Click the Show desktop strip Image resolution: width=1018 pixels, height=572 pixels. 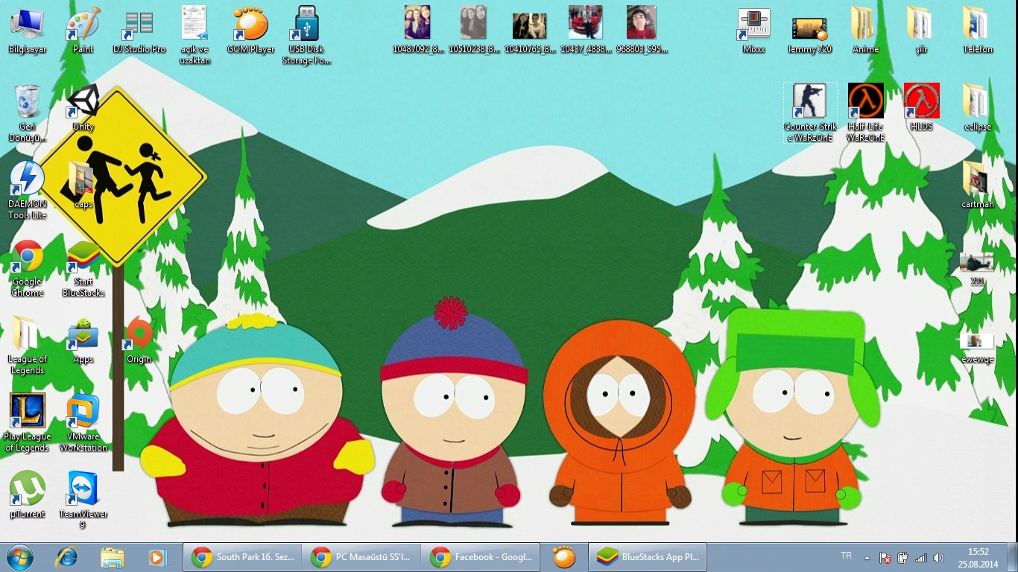pos(1012,557)
